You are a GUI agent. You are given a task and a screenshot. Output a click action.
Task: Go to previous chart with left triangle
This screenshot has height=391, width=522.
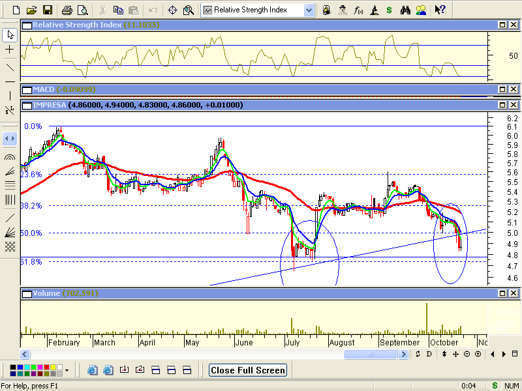point(493,354)
